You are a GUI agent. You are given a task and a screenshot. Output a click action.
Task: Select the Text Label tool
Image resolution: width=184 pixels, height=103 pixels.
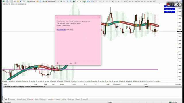[x=122, y=1]
